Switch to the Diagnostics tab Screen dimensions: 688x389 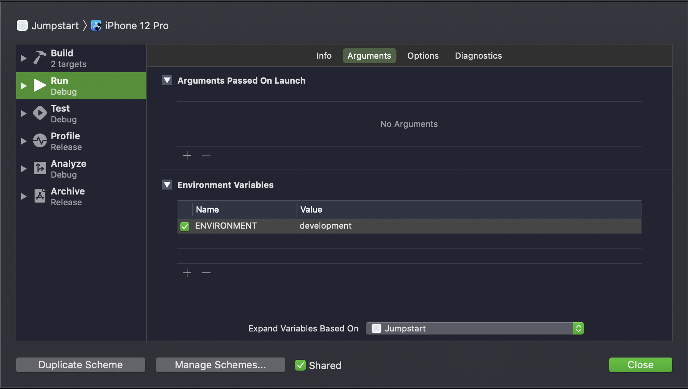pyautogui.click(x=478, y=56)
